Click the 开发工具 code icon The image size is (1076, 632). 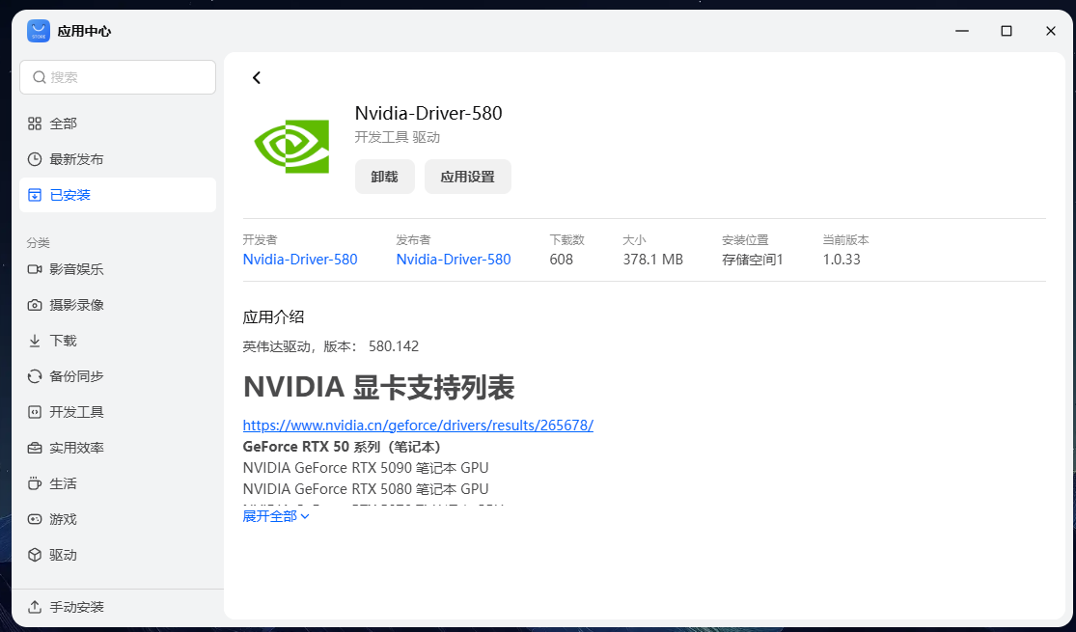point(35,412)
